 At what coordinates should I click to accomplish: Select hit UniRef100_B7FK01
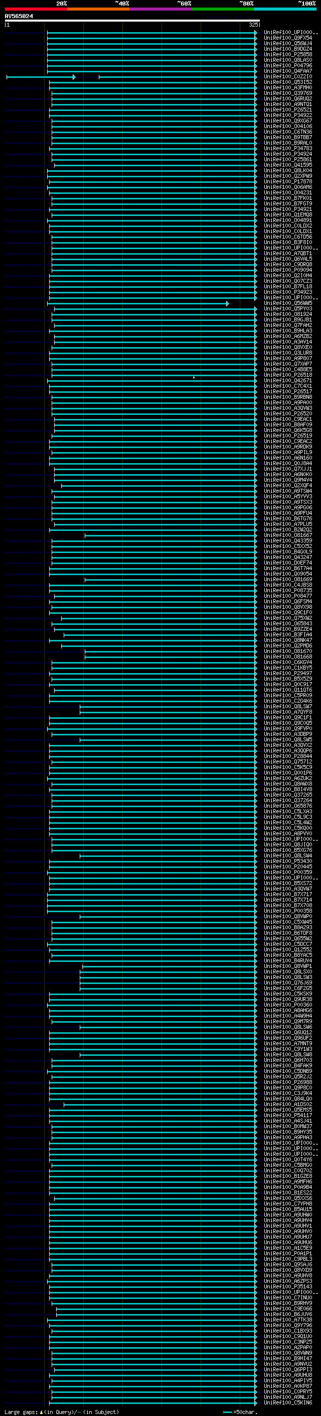(287, 198)
